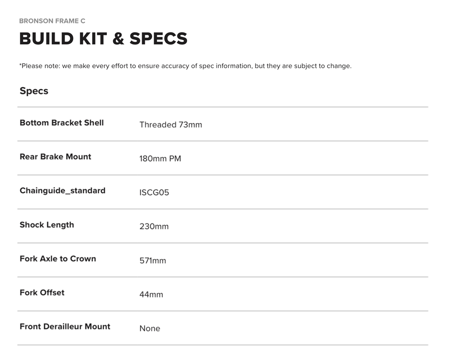This screenshot has height=355, width=474.
Task: Click the Fork Axle to Crown label
Action: [58, 259]
